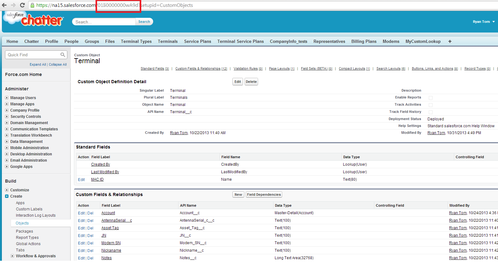The image size is (498, 267).
Task: Click into the Chatter search field
Action: (104, 22)
